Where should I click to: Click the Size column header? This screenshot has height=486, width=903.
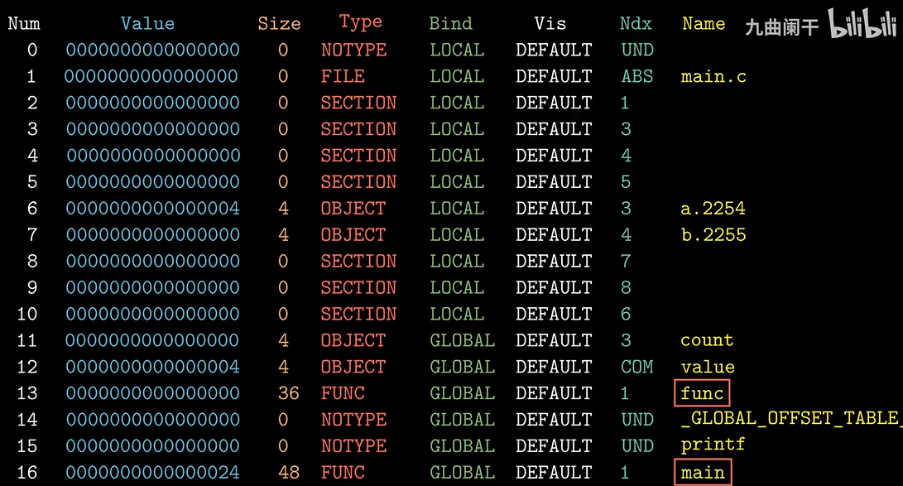279,23
